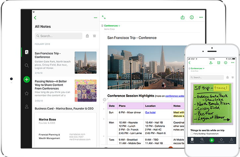
Task: Click the 'All Notes' heading
Action: point(43,26)
